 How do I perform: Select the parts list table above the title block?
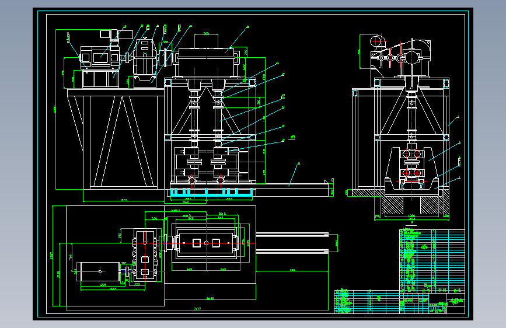click(x=432, y=261)
